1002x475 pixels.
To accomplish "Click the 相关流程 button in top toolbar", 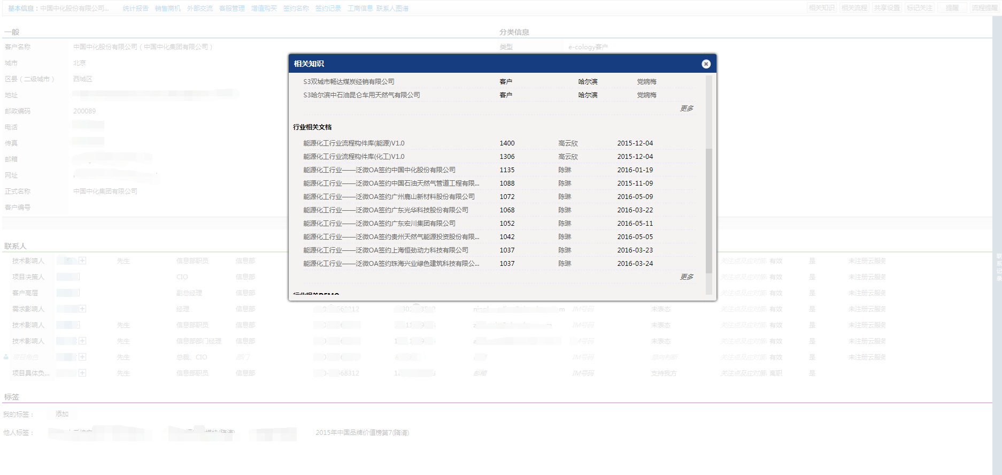I will pyautogui.click(x=854, y=8).
